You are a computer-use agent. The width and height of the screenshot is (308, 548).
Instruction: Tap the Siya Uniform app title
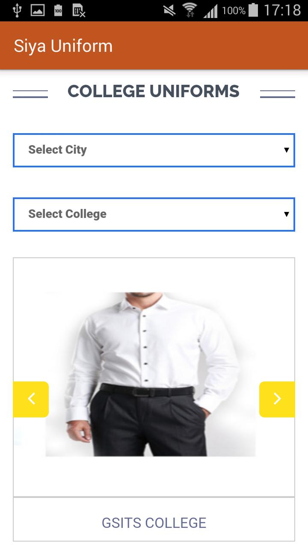pyautogui.click(x=63, y=46)
